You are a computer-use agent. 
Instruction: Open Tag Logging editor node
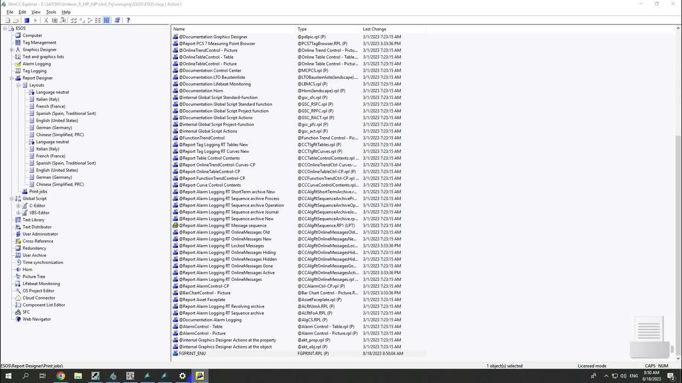[35, 71]
